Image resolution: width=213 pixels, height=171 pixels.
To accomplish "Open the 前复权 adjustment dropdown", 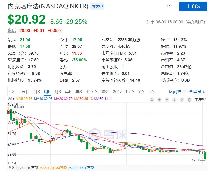I will point(200,100).
